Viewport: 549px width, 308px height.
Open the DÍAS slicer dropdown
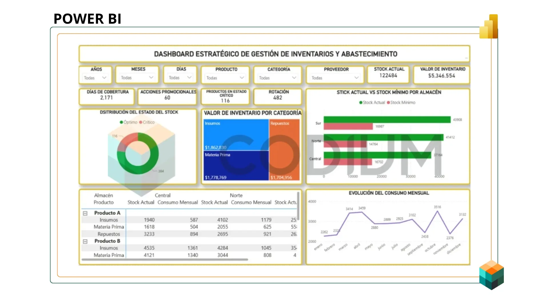(x=180, y=77)
